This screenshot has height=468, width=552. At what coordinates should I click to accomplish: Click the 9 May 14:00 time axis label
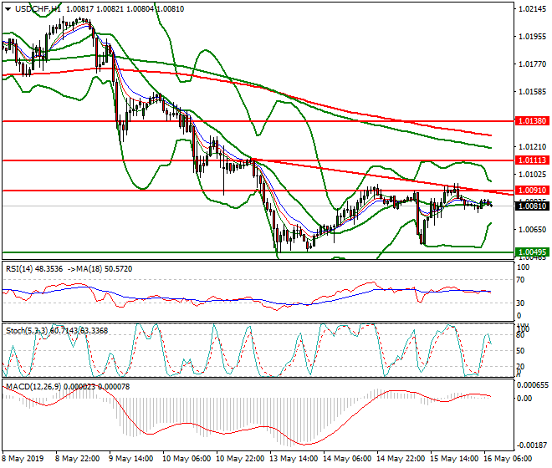click(x=130, y=459)
